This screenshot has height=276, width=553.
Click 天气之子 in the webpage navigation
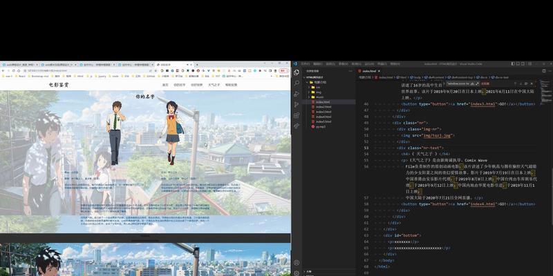click(x=214, y=85)
